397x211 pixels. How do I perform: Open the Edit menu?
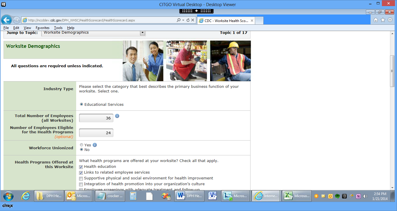click(x=16, y=28)
